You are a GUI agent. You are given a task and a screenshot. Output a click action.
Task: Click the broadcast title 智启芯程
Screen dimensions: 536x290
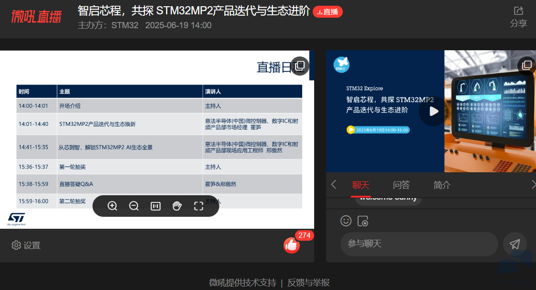194,11
